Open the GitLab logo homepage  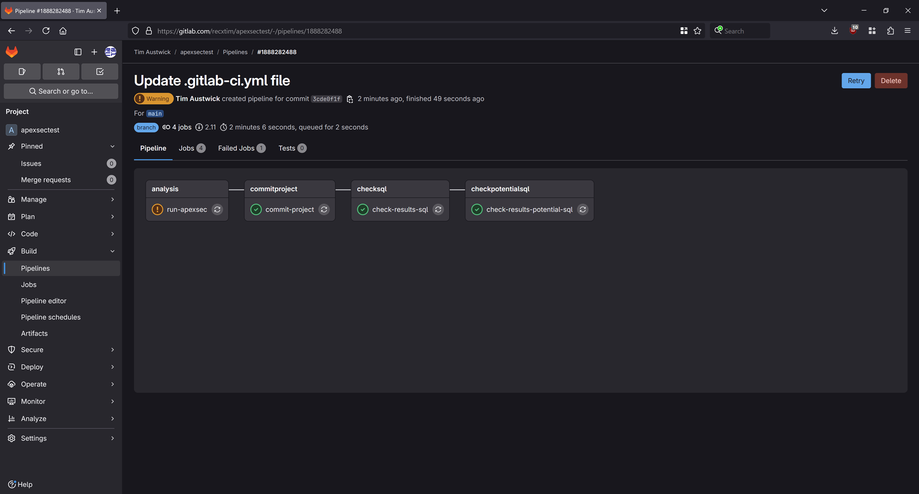(x=12, y=52)
